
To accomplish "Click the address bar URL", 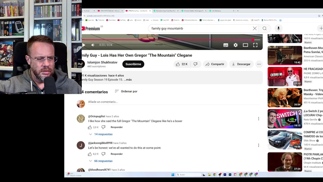I will [100, 16].
